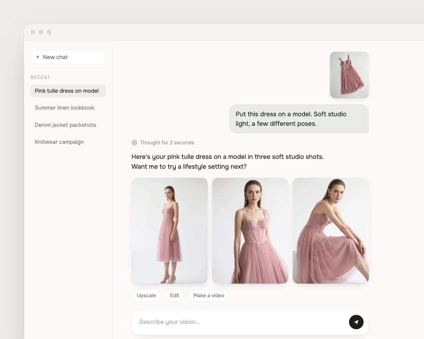Open the seated pose model image
This screenshot has height=339, width=424.
pyautogui.click(x=331, y=231)
